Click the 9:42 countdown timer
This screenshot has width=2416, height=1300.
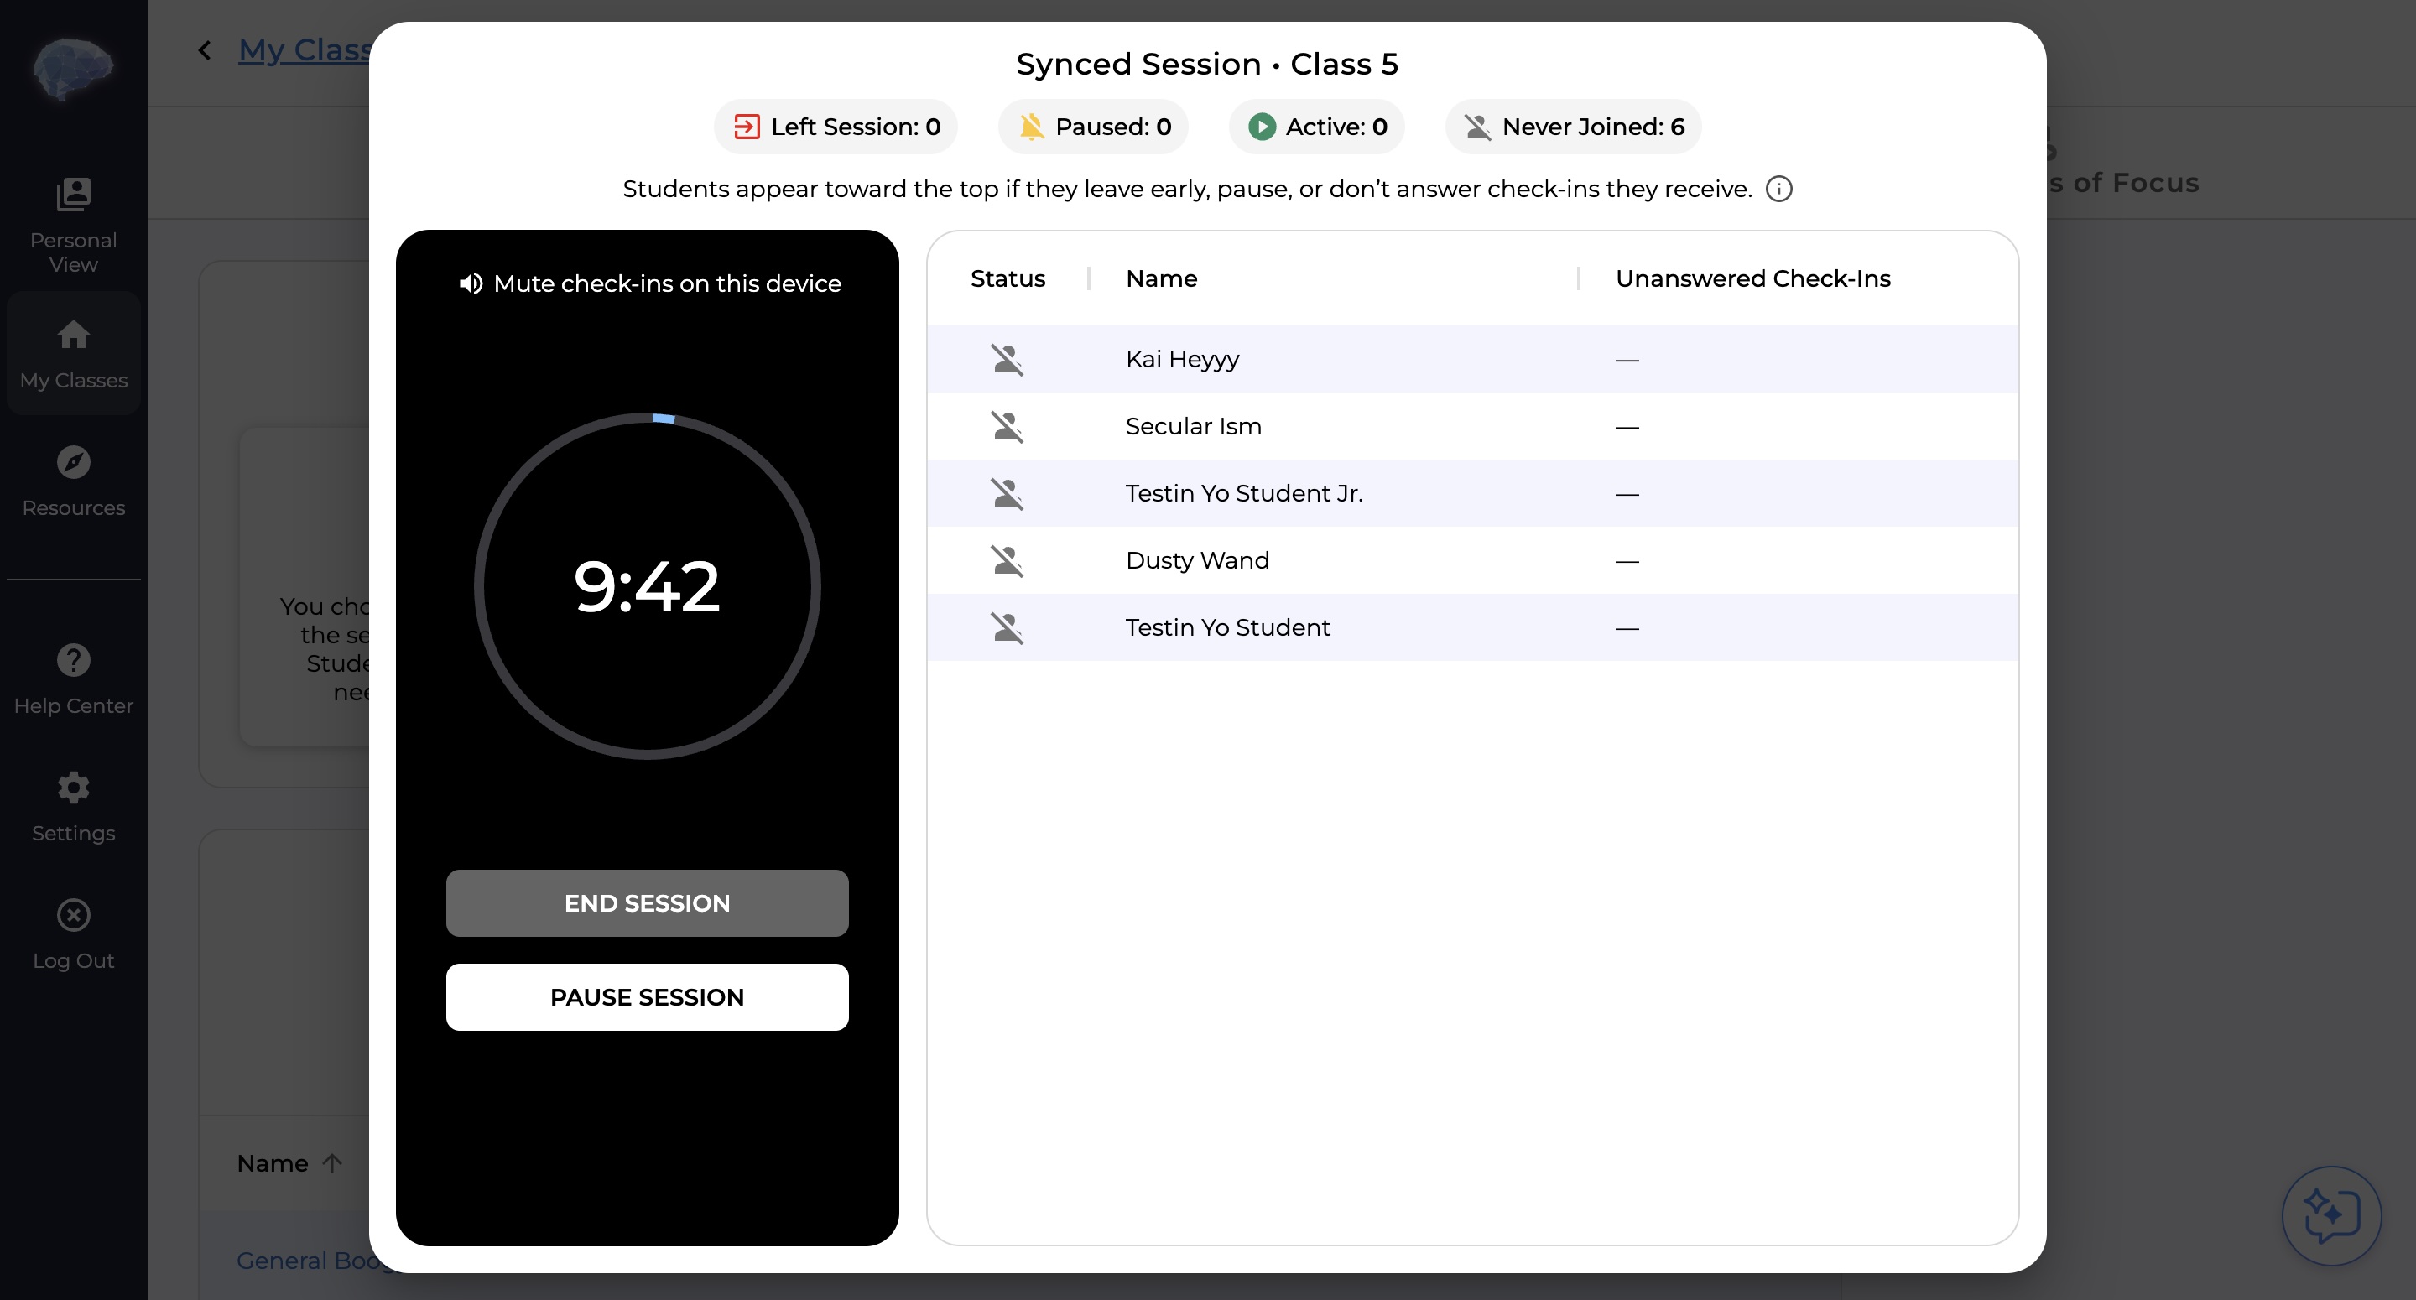pyautogui.click(x=647, y=587)
